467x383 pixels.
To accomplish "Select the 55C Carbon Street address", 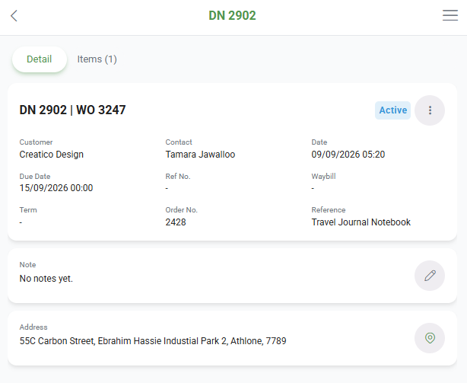I will point(153,340).
